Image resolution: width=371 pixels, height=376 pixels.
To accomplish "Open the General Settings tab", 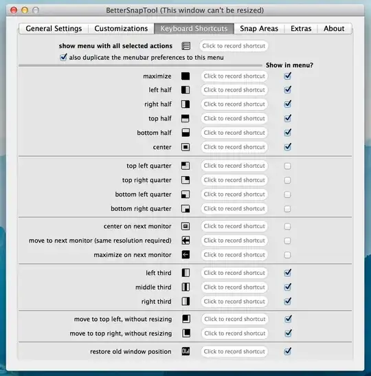I will pyautogui.click(x=54, y=29).
